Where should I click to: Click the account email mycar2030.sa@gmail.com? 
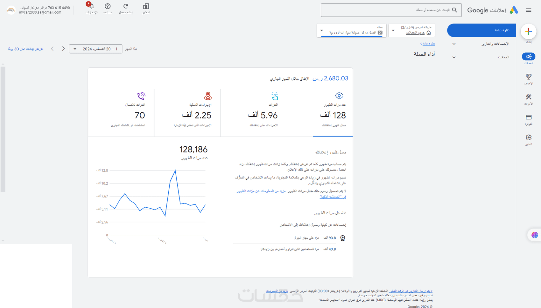40,12
